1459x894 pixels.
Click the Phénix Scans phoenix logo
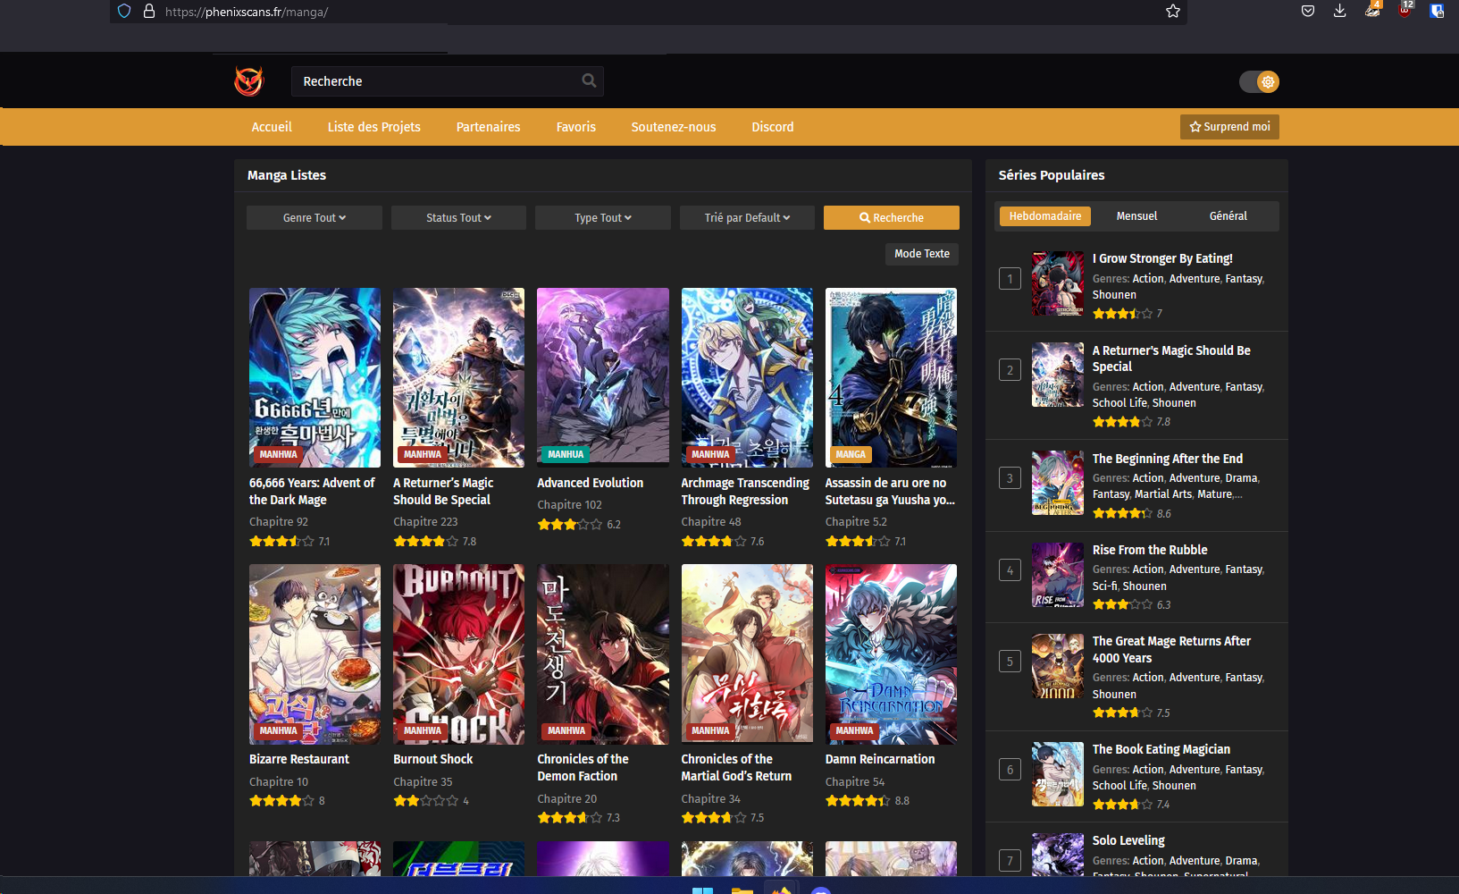tap(248, 80)
